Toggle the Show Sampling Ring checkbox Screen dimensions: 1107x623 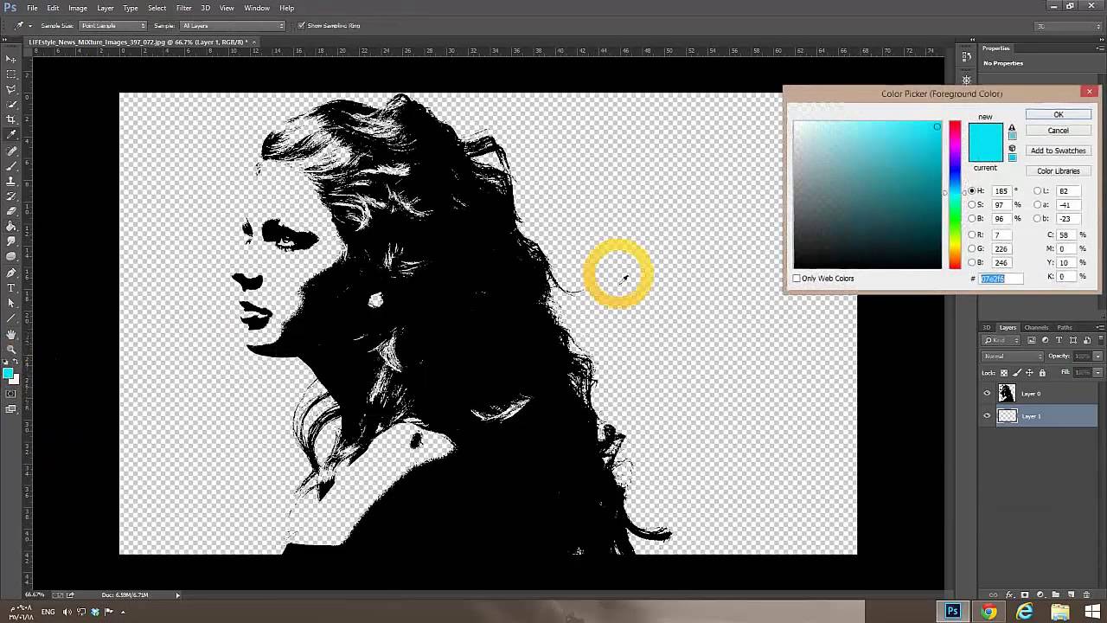[x=301, y=25]
